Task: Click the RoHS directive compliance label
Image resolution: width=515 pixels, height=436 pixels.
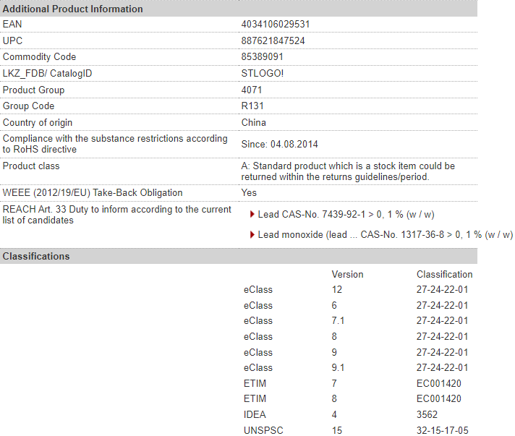Action: coord(115,144)
